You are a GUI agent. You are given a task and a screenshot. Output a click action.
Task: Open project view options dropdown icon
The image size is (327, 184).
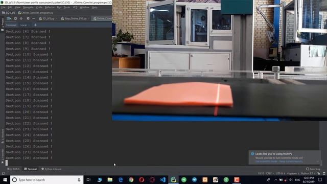click(x=9, y=18)
